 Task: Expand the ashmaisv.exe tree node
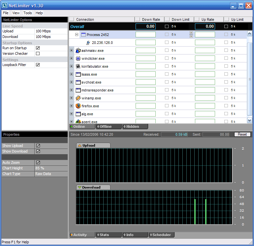click(x=72, y=50)
